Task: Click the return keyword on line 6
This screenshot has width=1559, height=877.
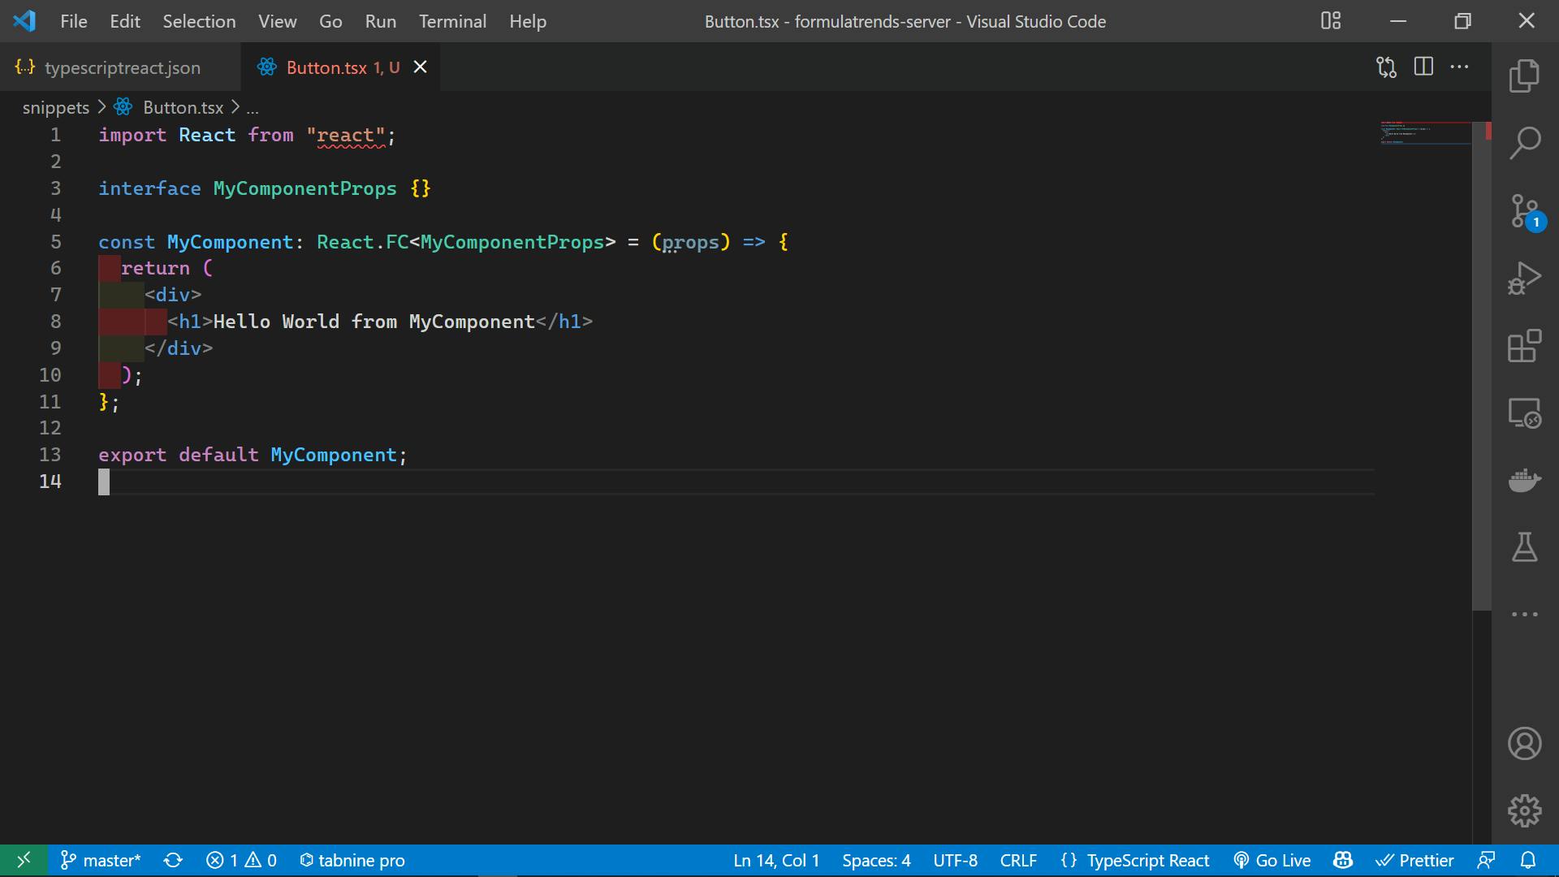Action: (x=155, y=268)
